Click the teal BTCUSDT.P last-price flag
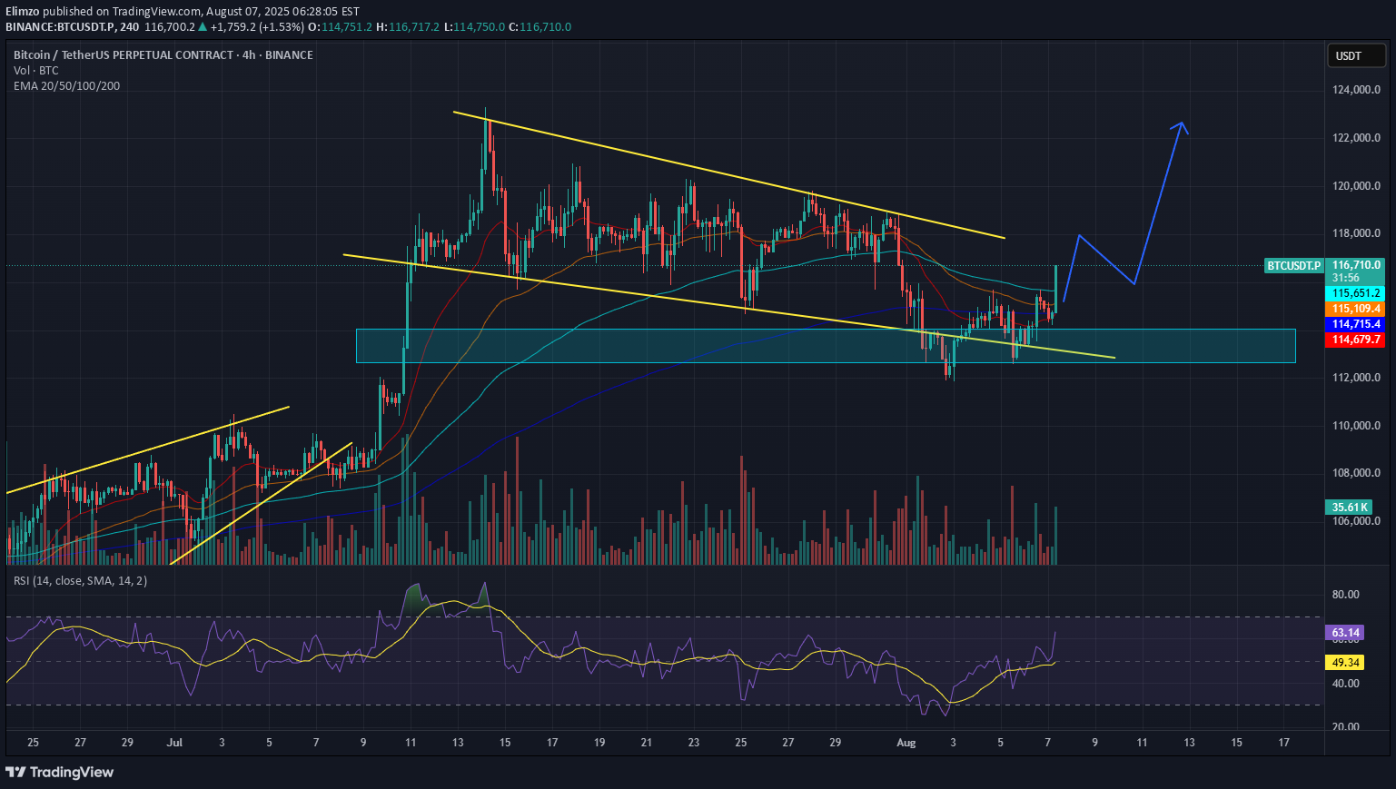 1293,266
